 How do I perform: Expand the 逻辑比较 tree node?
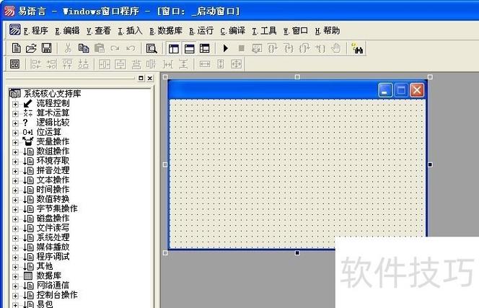pyautogui.click(x=15, y=123)
